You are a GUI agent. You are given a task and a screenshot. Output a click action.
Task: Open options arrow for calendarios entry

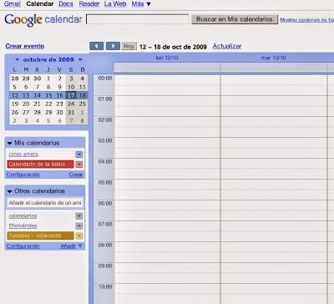pos(79,216)
